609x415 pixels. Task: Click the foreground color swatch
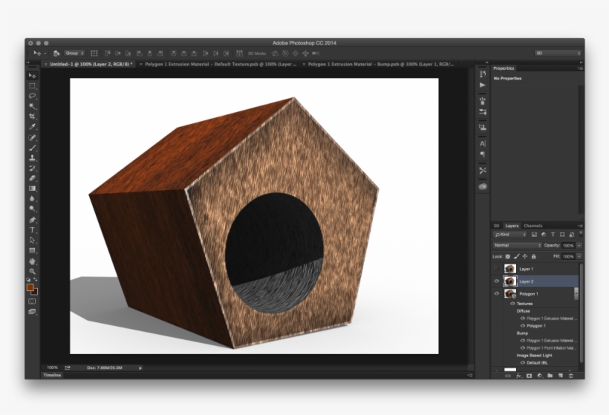coord(30,287)
